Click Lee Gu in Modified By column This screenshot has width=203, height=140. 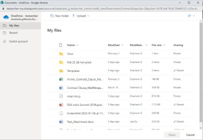pyautogui.click(x=134, y=122)
